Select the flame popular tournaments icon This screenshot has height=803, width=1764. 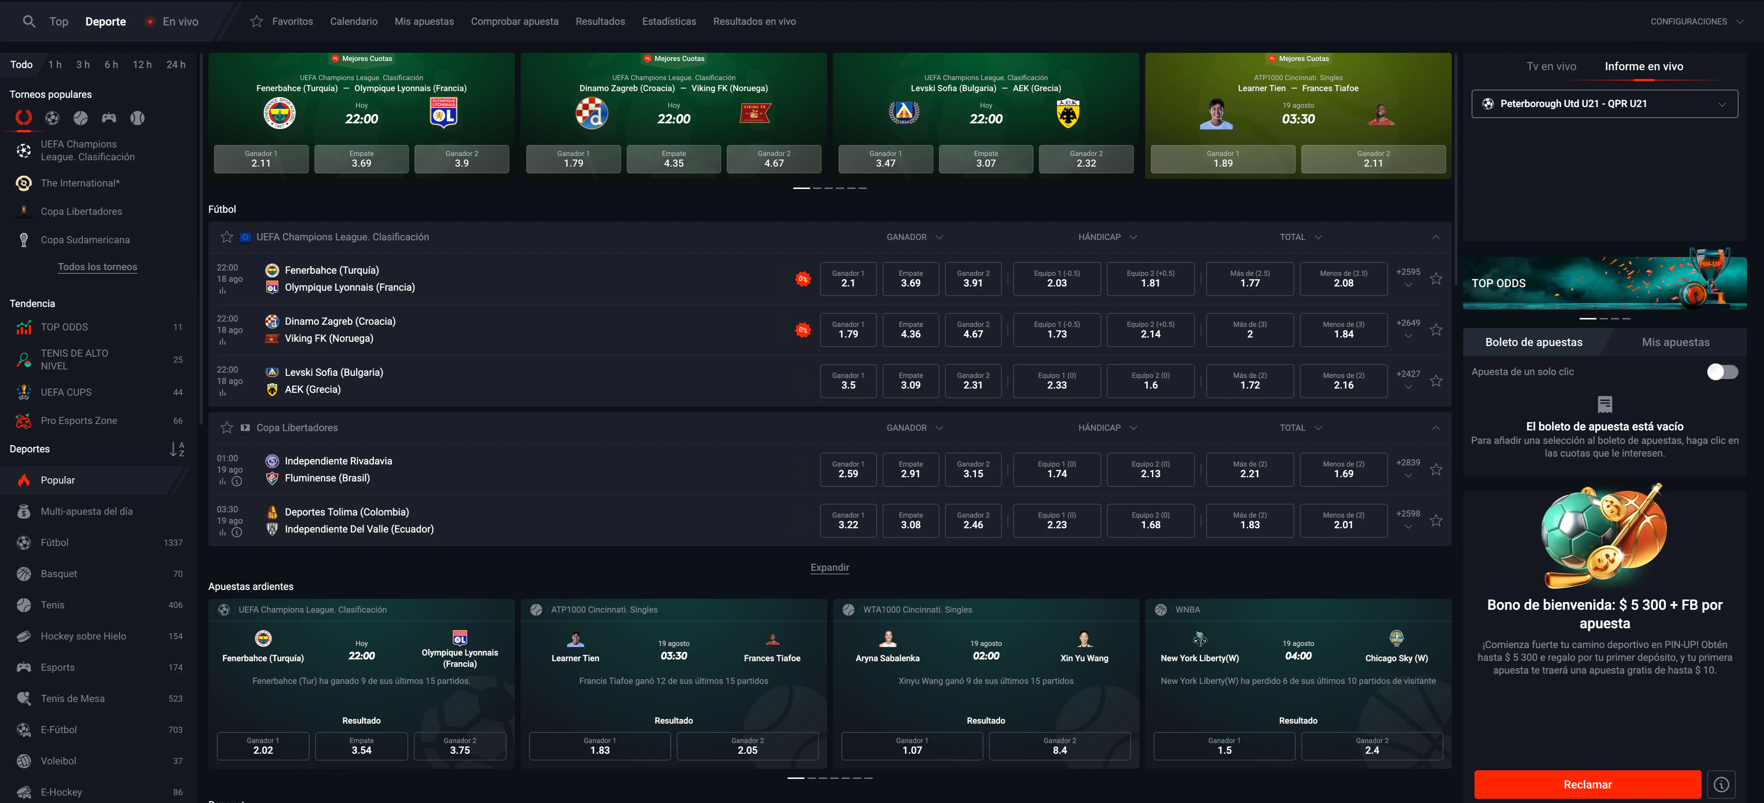pyautogui.click(x=24, y=118)
